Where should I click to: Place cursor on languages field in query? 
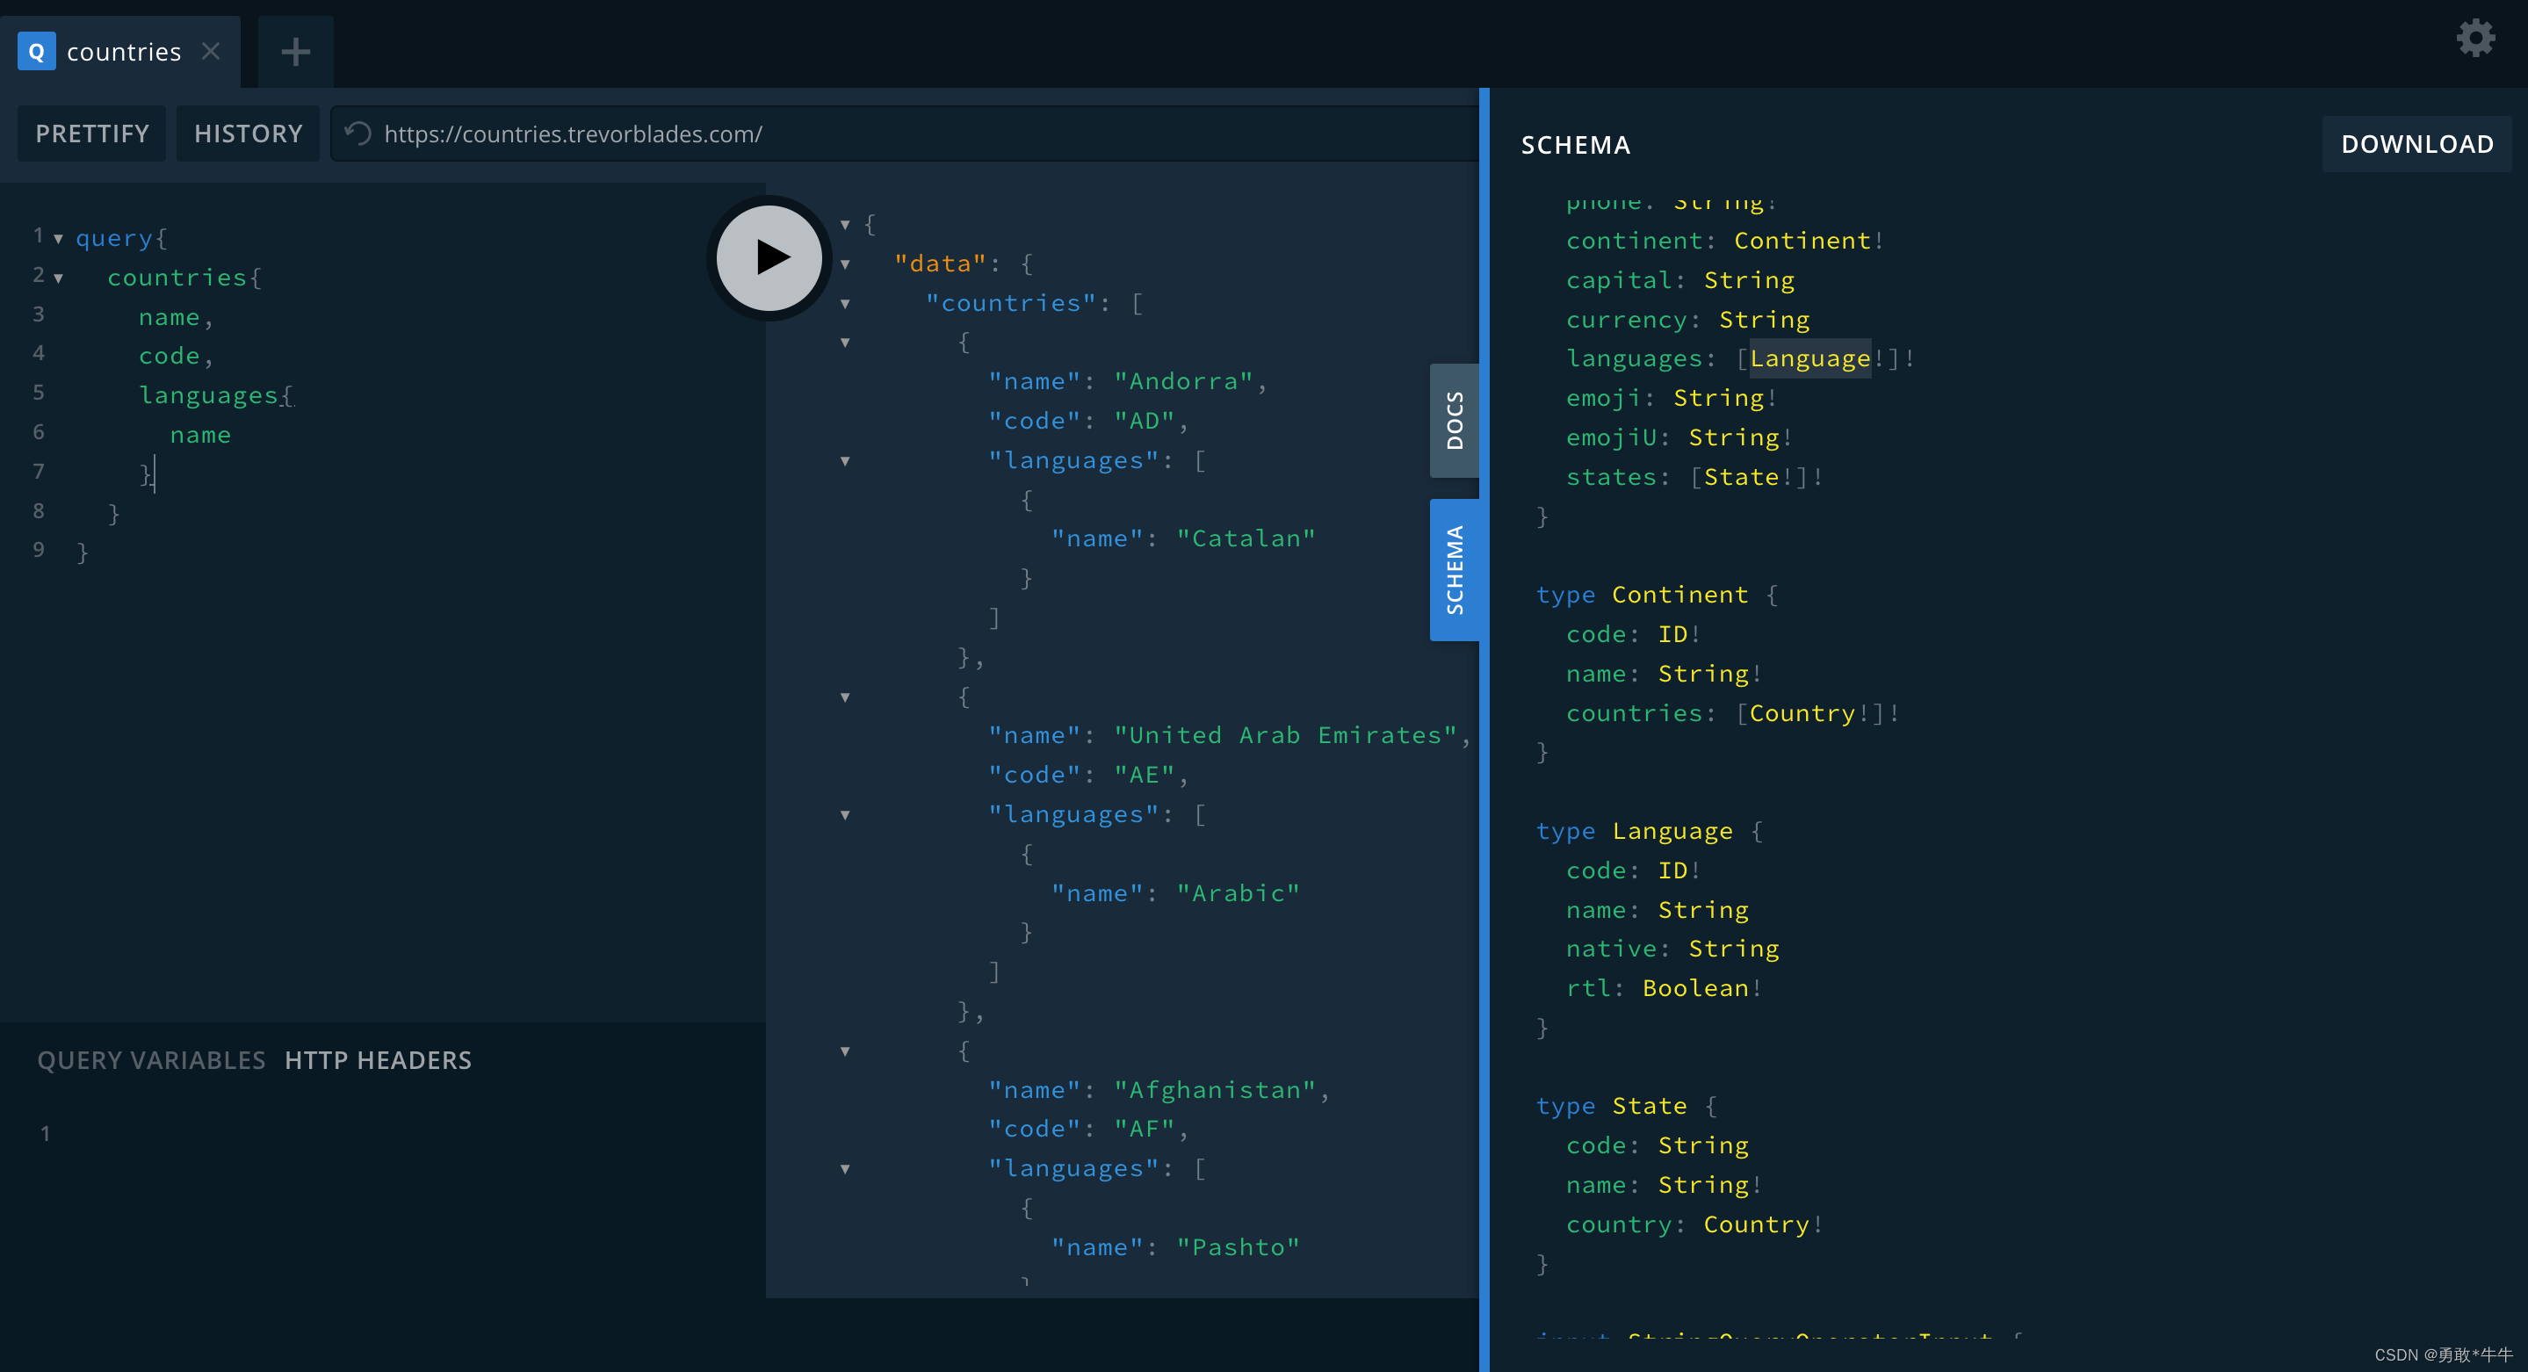208,395
